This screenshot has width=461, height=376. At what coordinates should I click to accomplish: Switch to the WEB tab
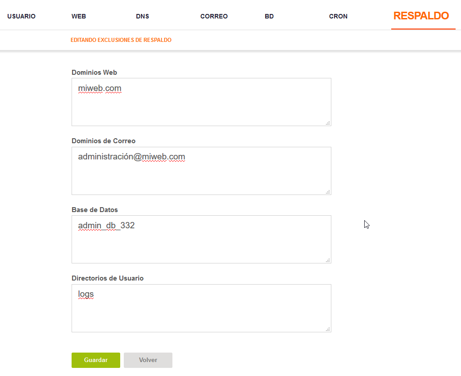(78, 16)
